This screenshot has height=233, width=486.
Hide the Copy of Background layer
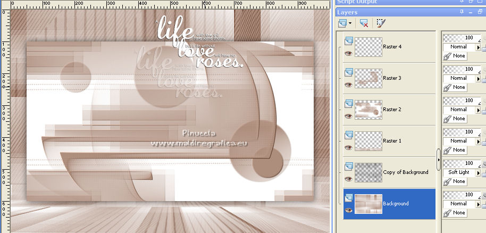[348, 179]
